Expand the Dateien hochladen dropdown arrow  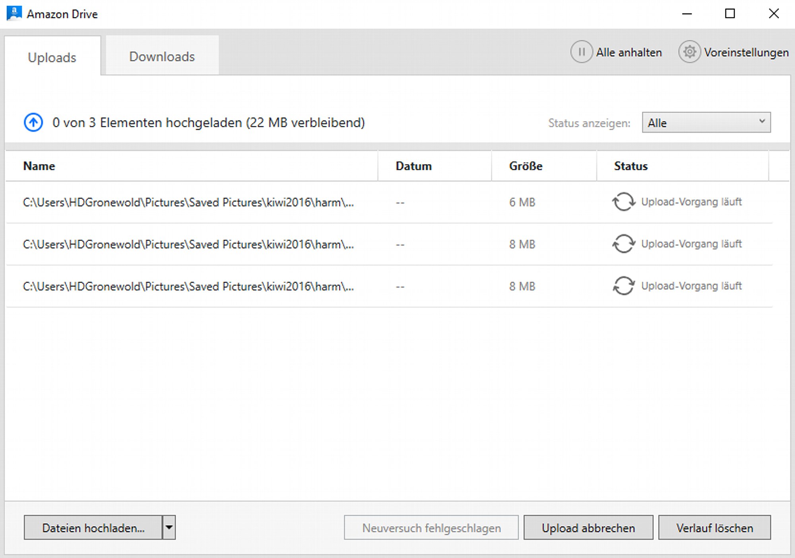(x=169, y=527)
